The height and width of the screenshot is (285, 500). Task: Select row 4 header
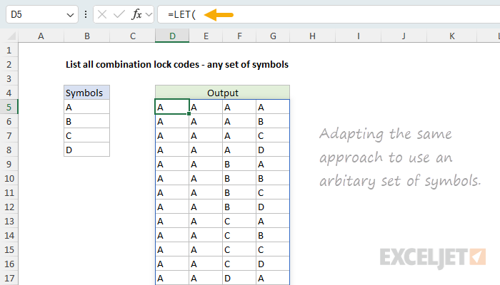[9, 93]
